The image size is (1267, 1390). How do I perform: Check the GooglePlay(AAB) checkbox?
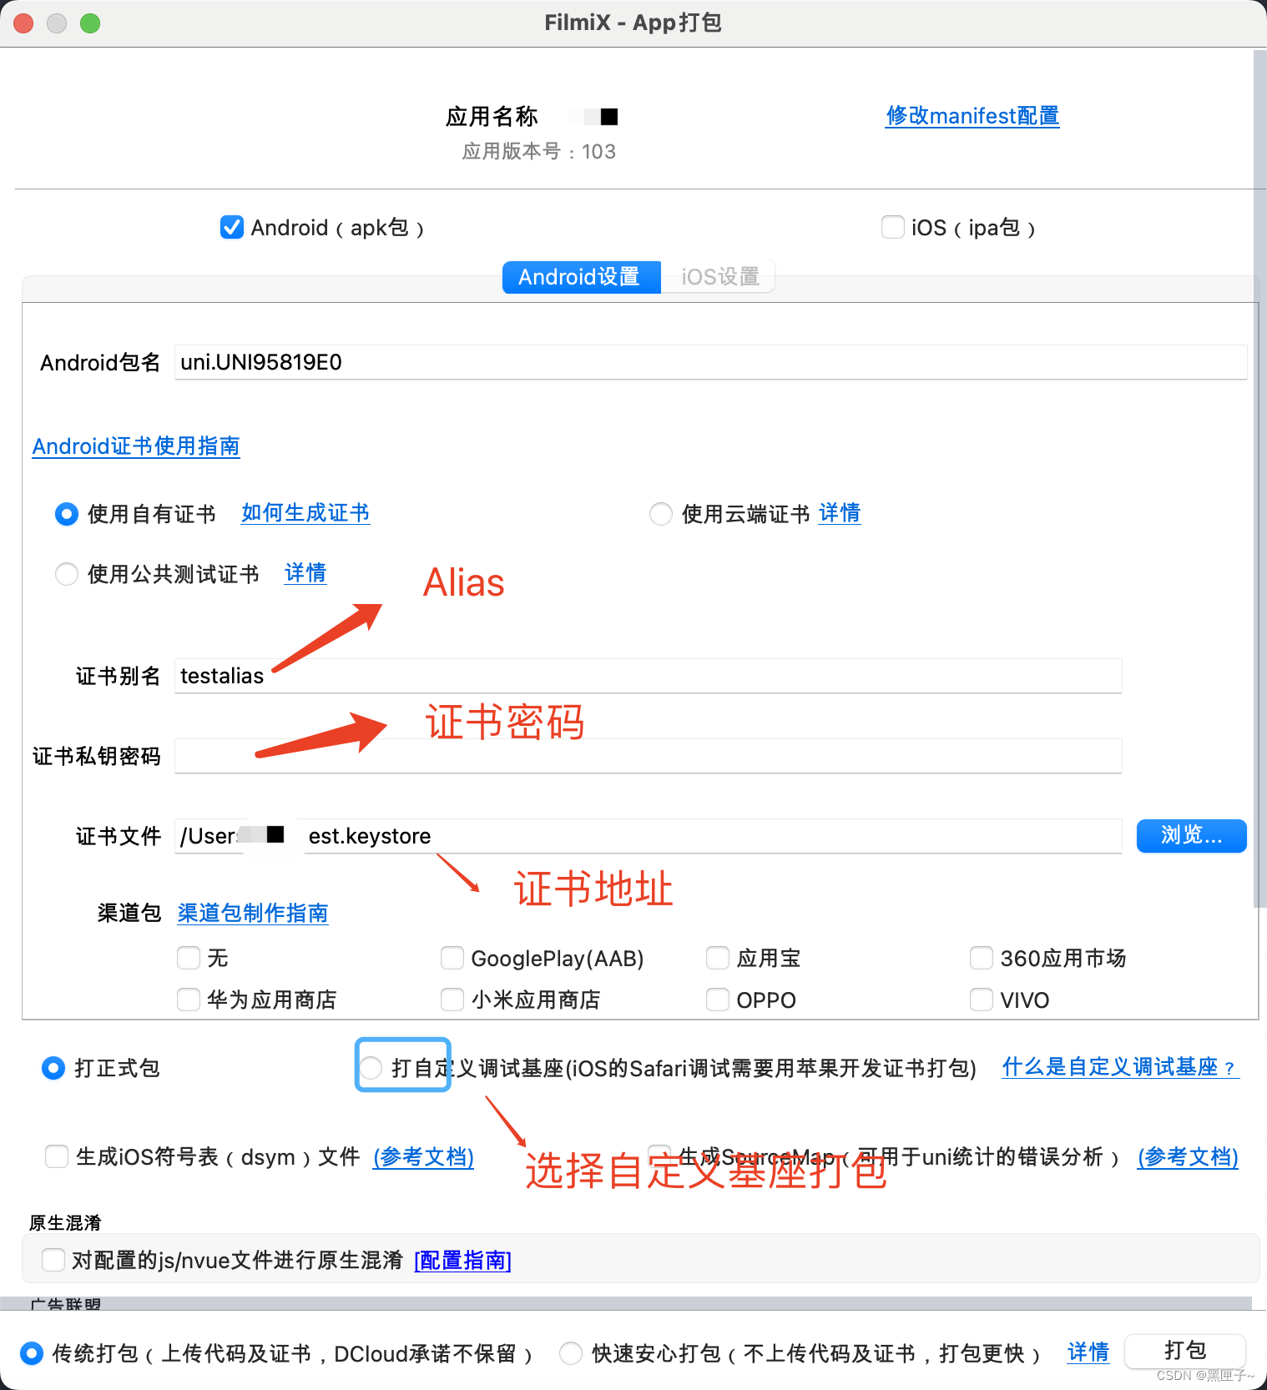tap(452, 958)
